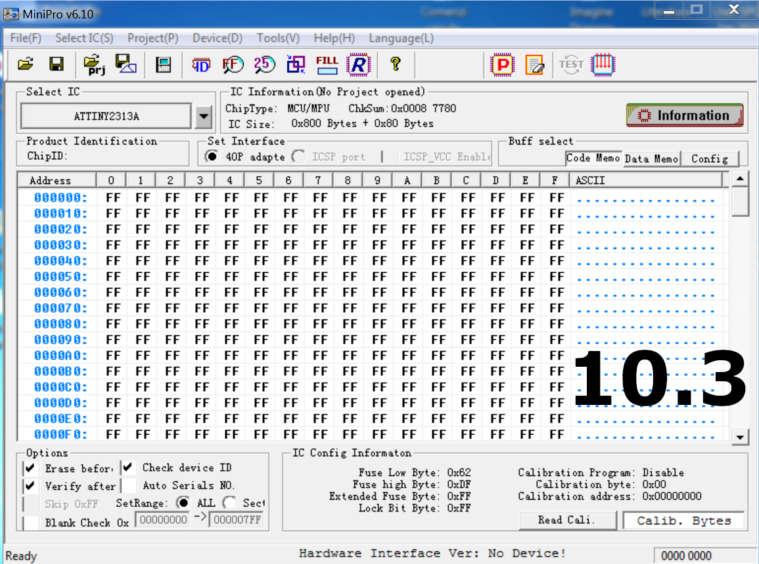Click the edit notepad icon in toolbar
The image size is (759, 564).
pyautogui.click(x=534, y=65)
